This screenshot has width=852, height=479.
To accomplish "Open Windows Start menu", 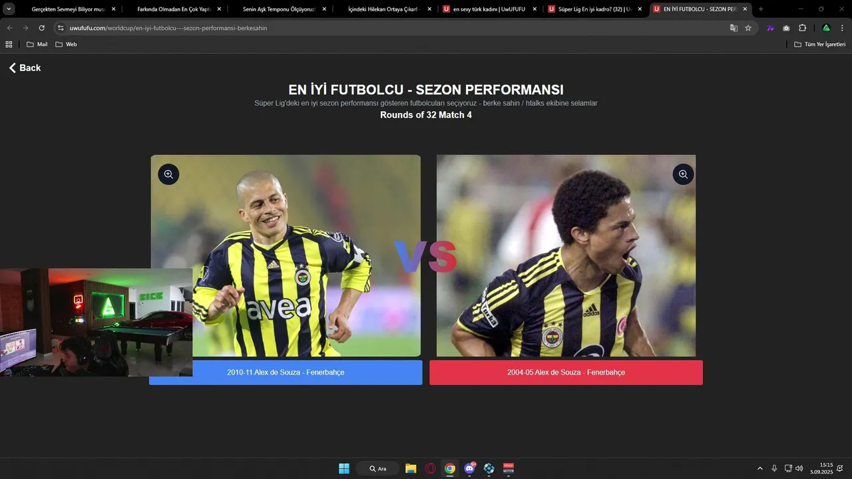I will [344, 468].
